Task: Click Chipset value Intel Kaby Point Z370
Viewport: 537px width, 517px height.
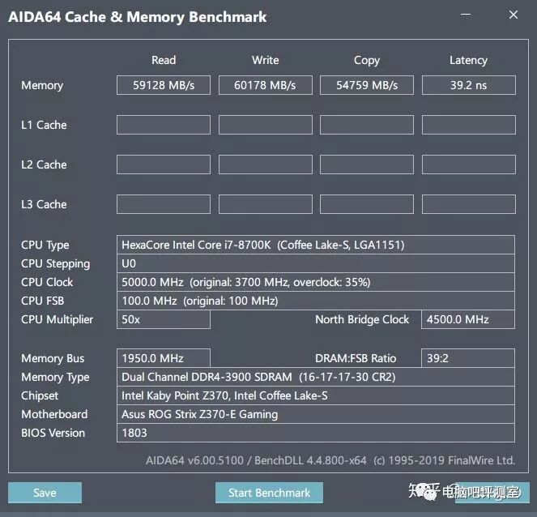Action: [x=316, y=395]
